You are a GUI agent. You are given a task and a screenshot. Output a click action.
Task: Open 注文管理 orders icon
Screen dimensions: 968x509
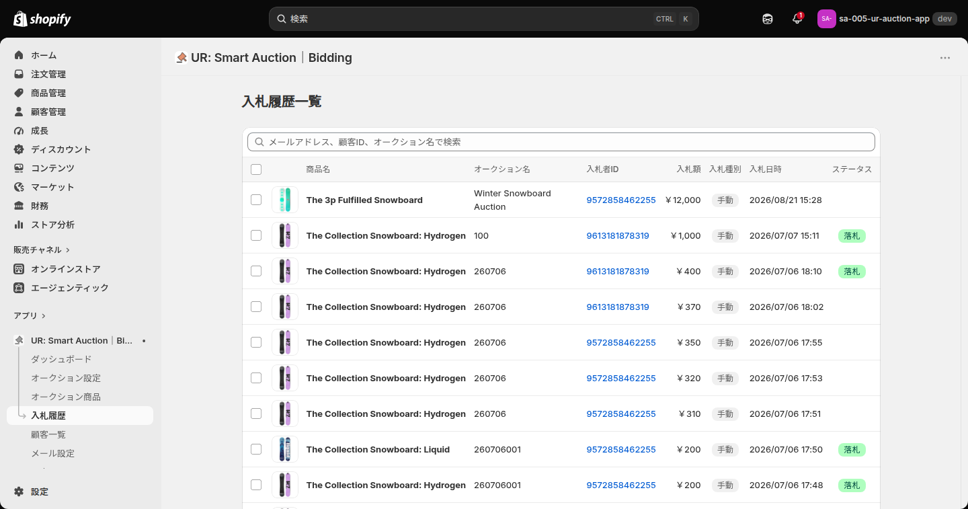[x=19, y=74]
